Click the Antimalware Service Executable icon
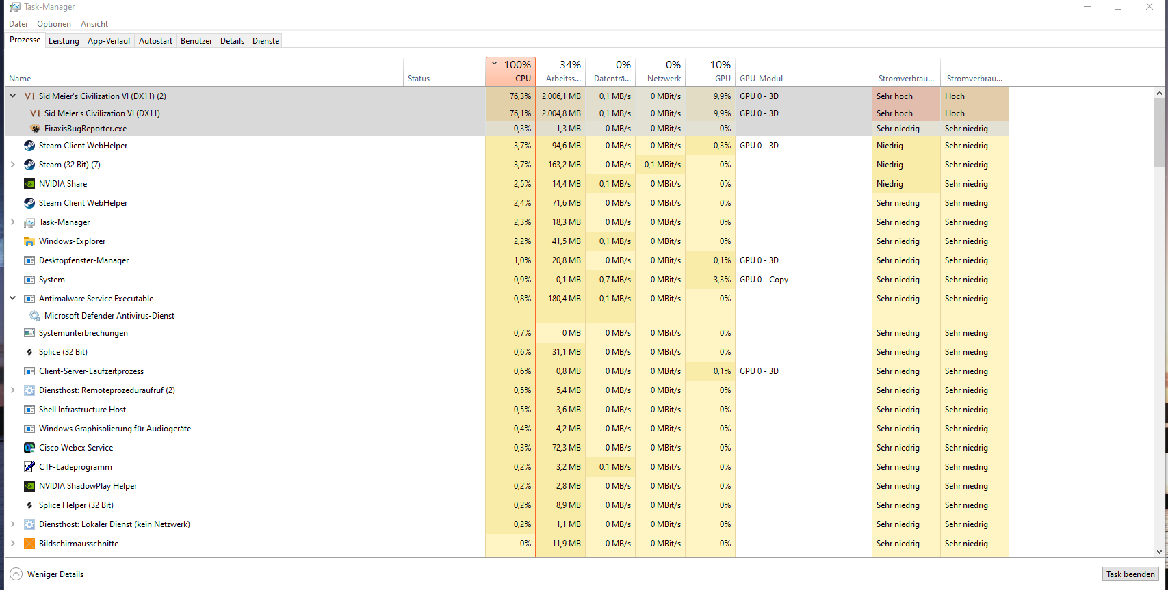Viewport: 1168px width, 590px height. 29,299
